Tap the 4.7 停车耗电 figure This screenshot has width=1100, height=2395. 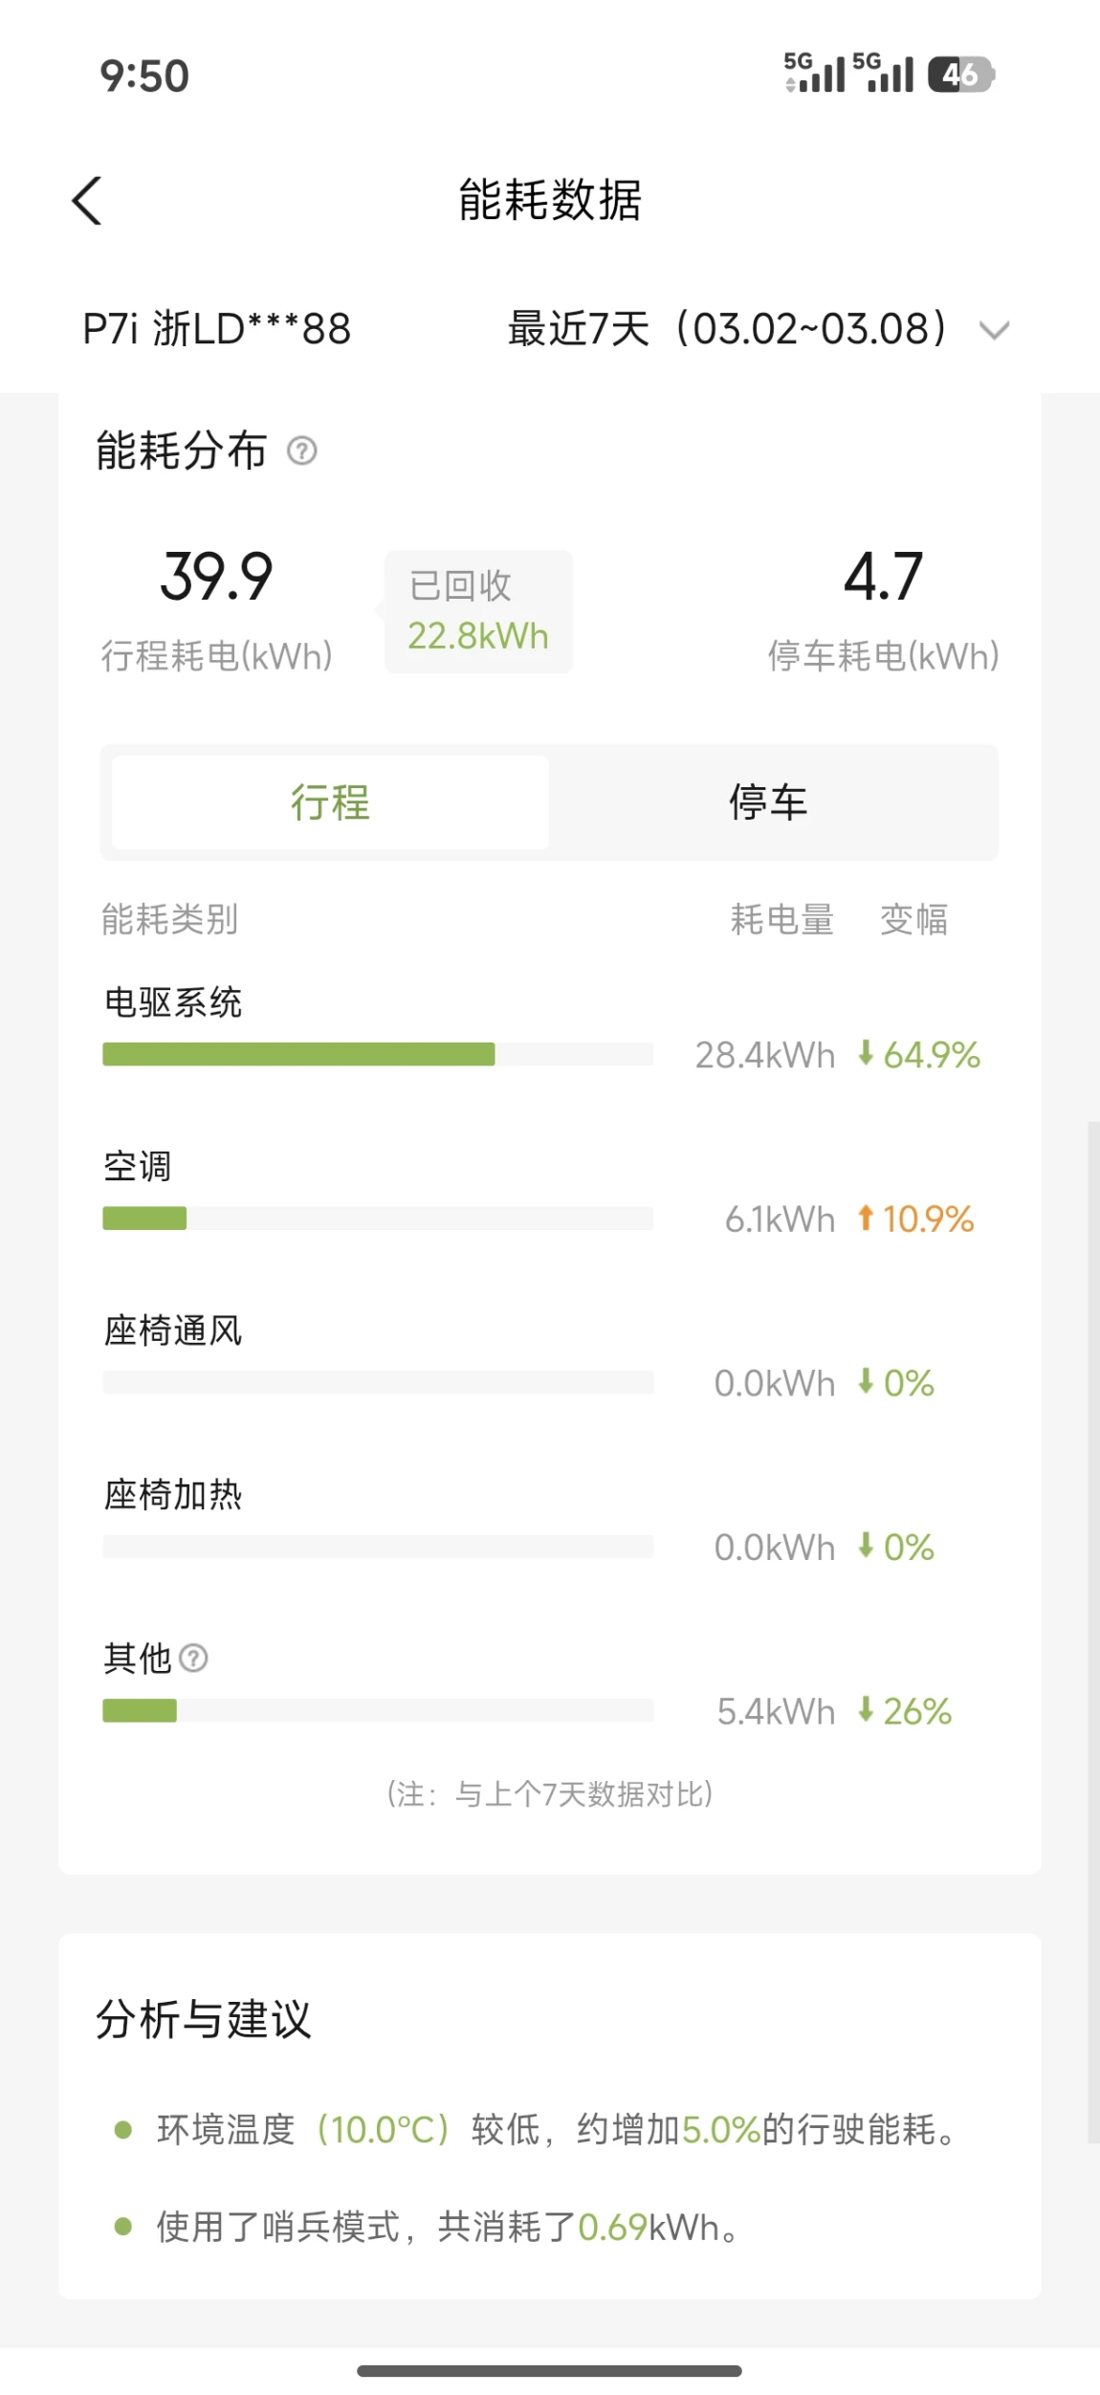click(883, 577)
